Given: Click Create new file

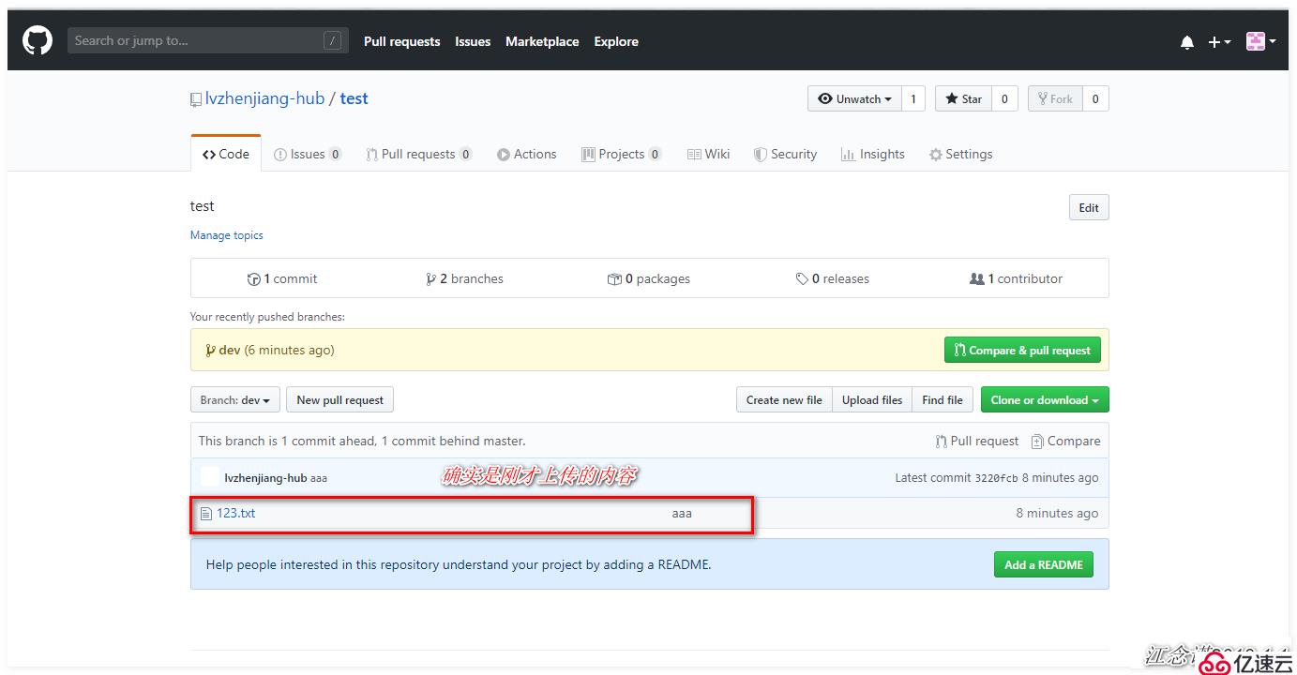Looking at the screenshot, I should tap(784, 399).
